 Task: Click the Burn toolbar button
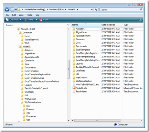[x=44, y=20]
